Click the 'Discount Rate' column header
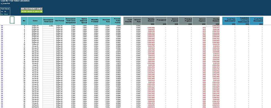The image size is (271, 108). pos(105,21)
